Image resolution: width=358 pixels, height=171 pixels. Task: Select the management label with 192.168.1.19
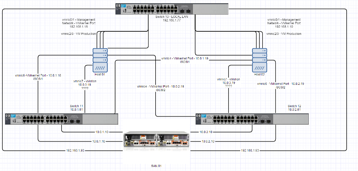pos(284,23)
